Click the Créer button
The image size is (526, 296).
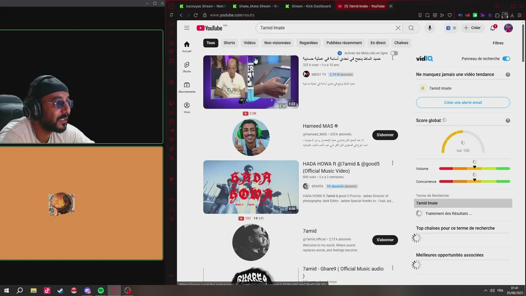[472, 28]
